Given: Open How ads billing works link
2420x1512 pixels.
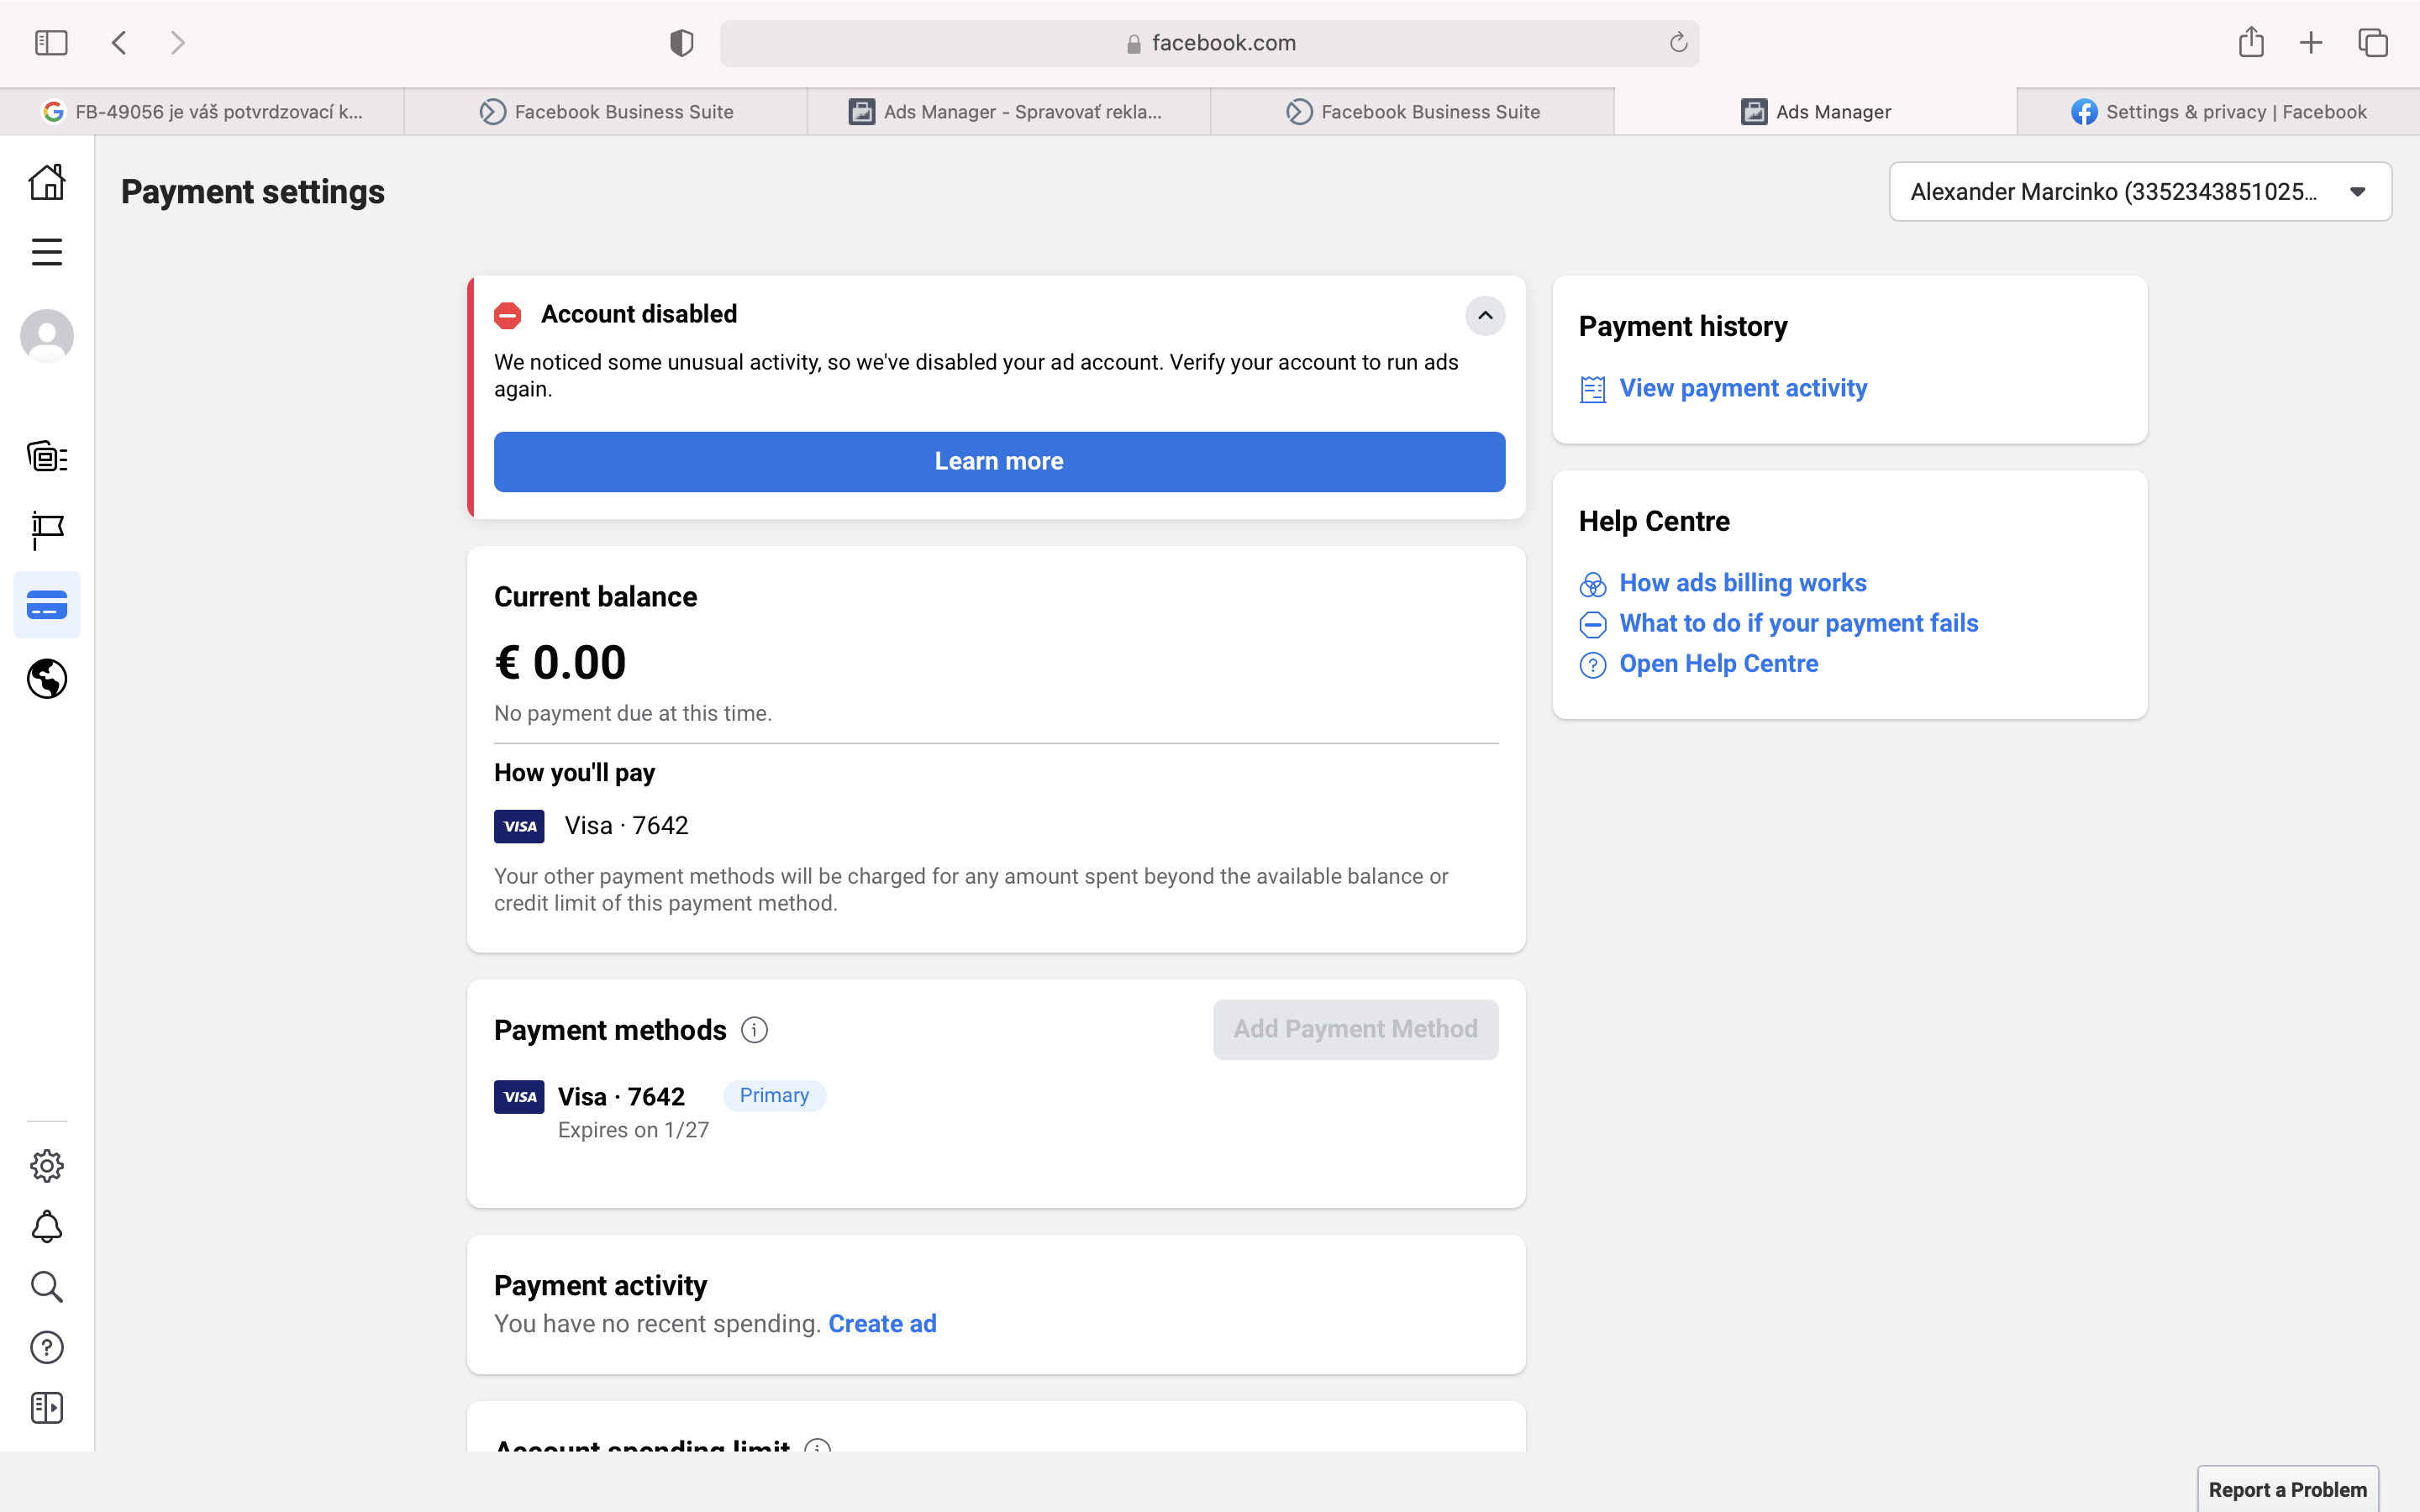Looking at the screenshot, I should coord(1743,583).
